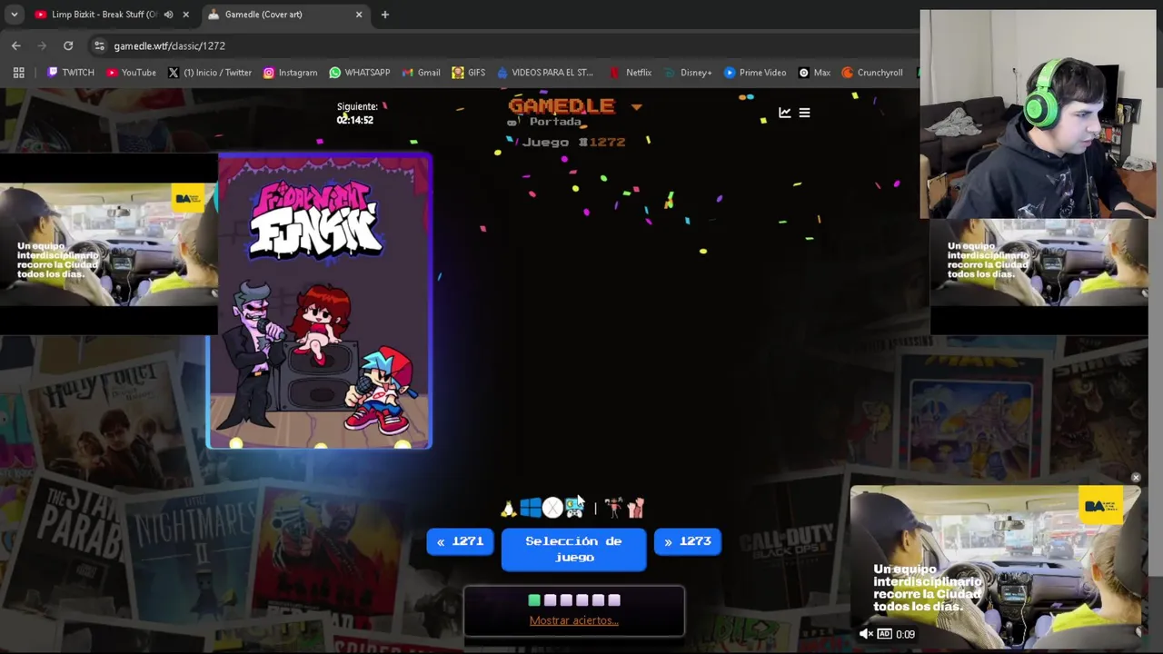
Task: Click the browser forward arrow
Action: 42,45
